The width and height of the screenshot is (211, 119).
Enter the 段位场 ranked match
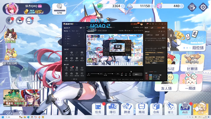tap(188, 41)
